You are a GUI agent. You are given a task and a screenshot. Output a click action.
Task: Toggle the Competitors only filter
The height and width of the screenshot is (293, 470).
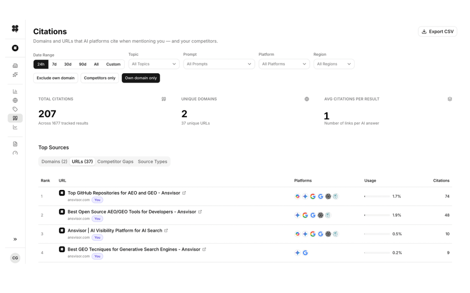100,78
